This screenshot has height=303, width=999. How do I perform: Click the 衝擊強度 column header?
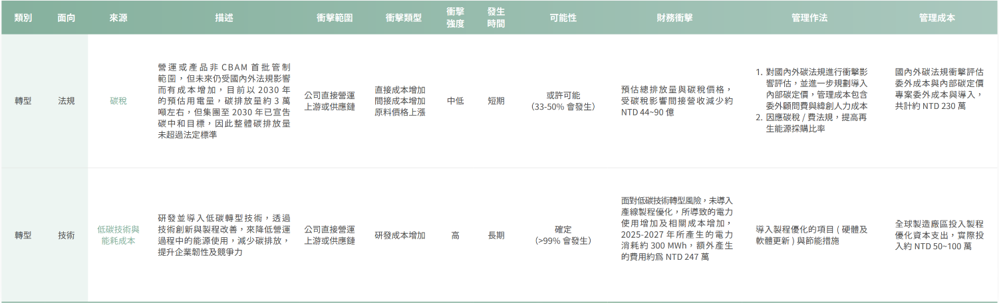pos(456,18)
